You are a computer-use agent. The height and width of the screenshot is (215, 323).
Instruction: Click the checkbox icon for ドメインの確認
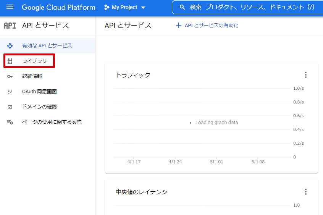(10, 107)
